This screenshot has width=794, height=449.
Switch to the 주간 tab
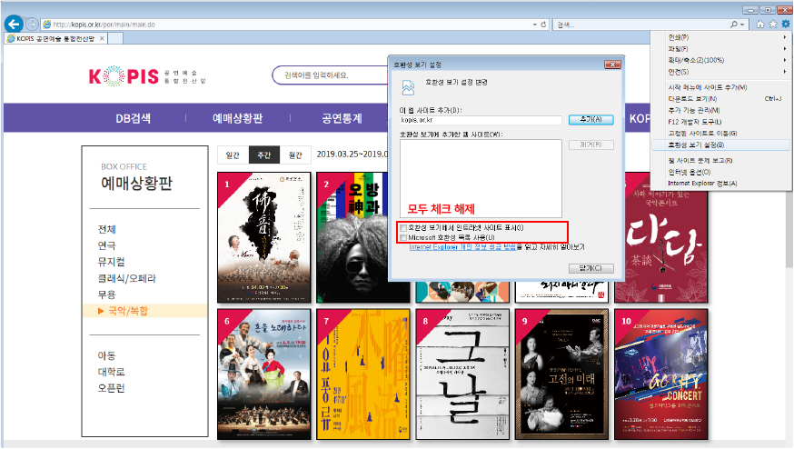click(x=264, y=155)
